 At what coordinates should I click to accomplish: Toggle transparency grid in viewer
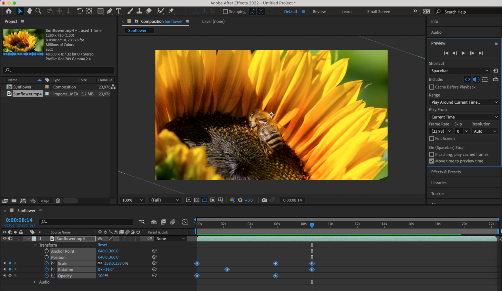click(197, 200)
